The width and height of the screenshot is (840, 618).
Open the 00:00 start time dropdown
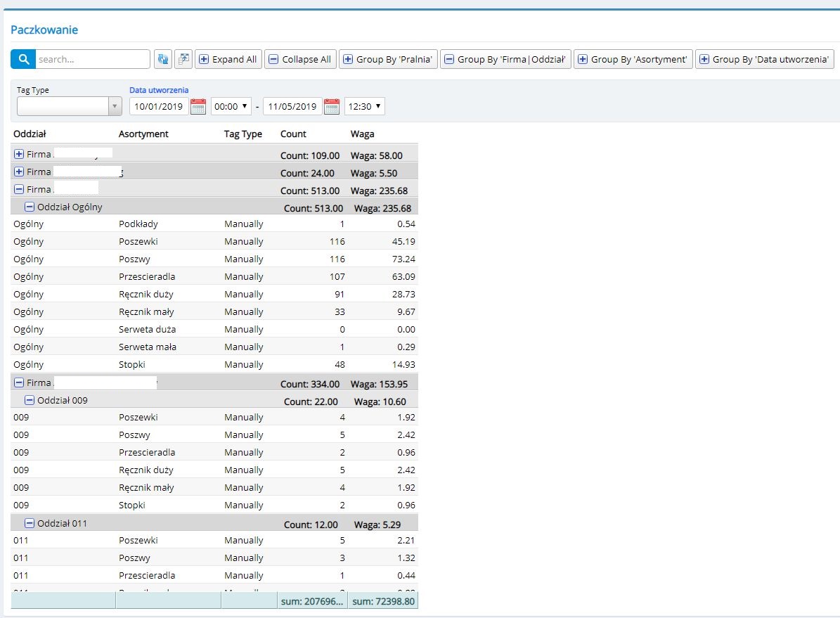(x=231, y=106)
